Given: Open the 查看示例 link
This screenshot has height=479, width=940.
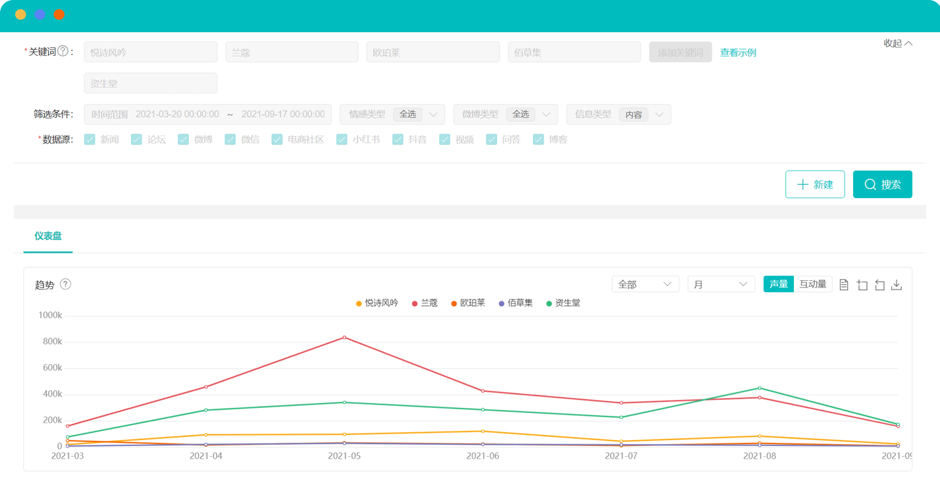Looking at the screenshot, I should pyautogui.click(x=738, y=53).
